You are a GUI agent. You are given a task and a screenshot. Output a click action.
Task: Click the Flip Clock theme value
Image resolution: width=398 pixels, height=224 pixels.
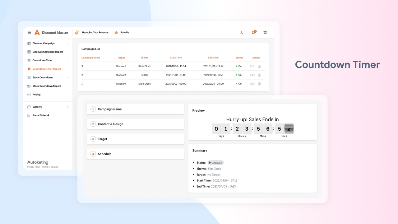215,169
